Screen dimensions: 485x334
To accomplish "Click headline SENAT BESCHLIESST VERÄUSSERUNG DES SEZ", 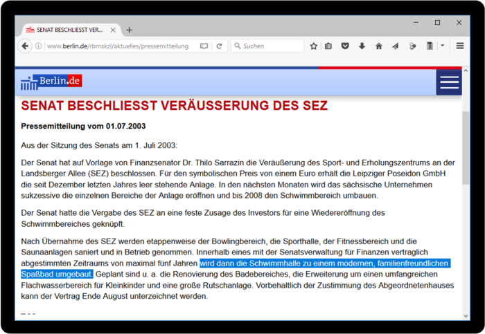I will coord(175,106).
